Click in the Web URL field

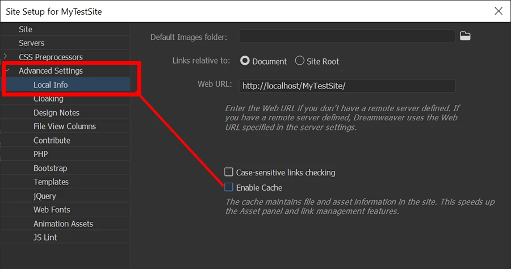[x=347, y=86]
